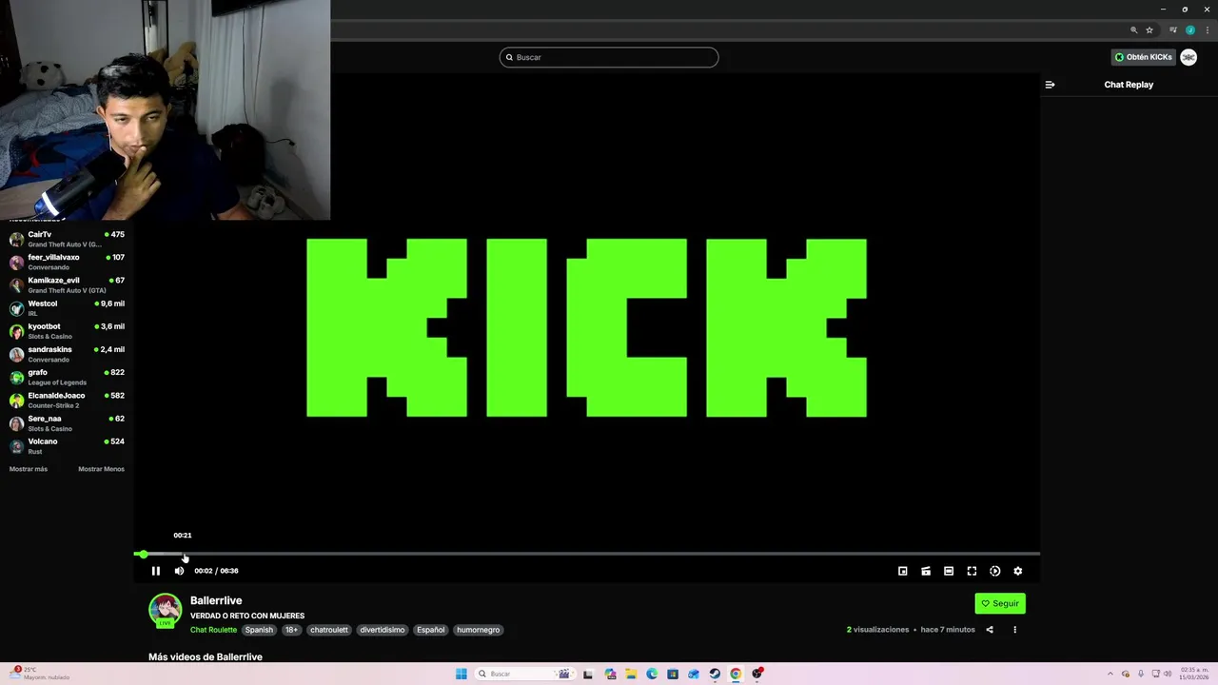This screenshot has height=685, width=1218.
Task: Open feer_villalvaxo channel in sidebar
Action: [x=67, y=262]
